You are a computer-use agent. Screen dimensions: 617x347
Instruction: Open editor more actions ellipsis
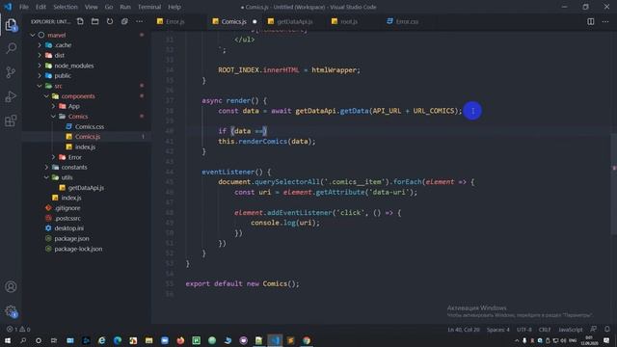[x=605, y=21]
